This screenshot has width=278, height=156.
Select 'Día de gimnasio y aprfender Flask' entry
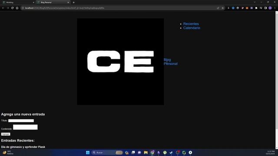coord(23,147)
